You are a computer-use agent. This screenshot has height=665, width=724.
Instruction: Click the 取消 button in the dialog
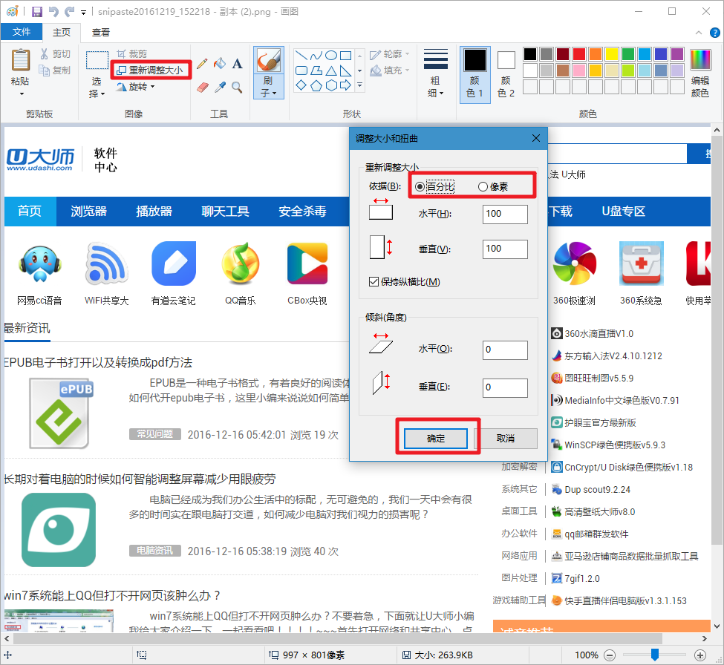(506, 439)
